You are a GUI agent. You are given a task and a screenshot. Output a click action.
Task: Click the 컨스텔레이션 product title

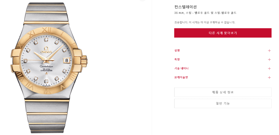click(x=186, y=7)
